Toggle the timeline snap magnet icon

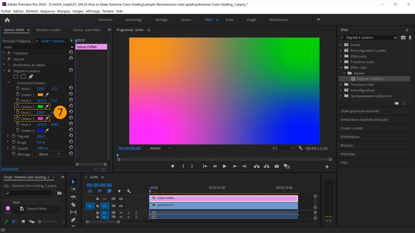[100, 191]
